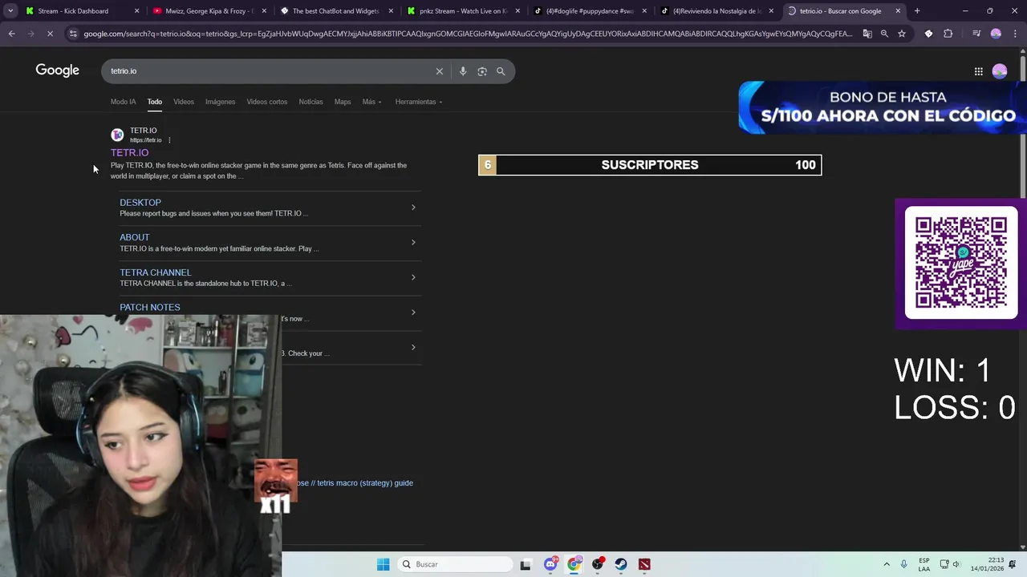This screenshot has height=577, width=1027.
Task: Open Chrome profile avatar in toolbar
Action: pos(996,34)
